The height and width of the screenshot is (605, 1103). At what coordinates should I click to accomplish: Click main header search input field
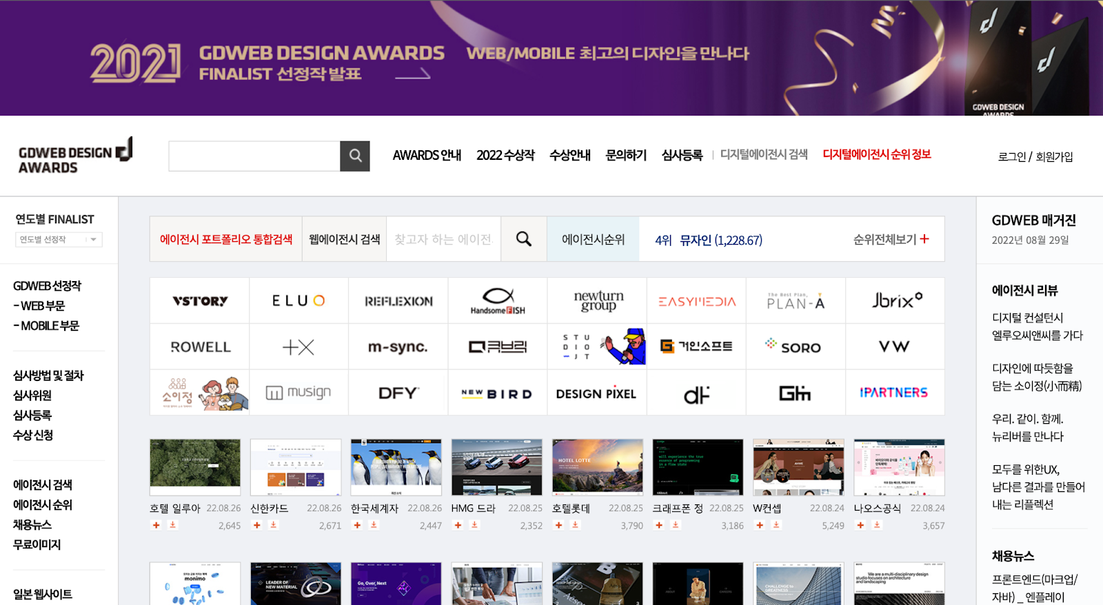coord(254,156)
